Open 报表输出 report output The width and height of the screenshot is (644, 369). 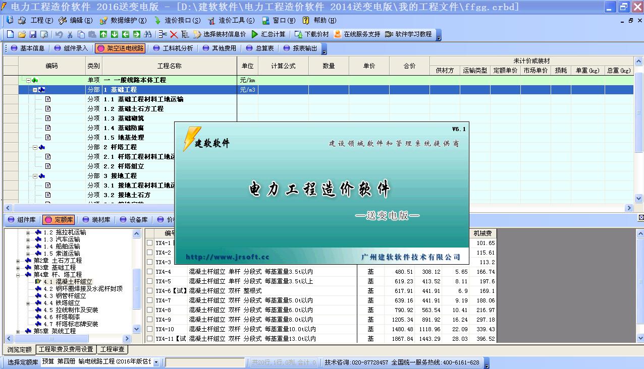308,48
